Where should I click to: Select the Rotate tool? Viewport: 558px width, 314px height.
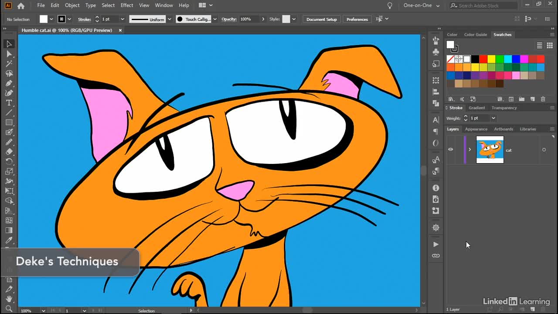tap(9, 161)
